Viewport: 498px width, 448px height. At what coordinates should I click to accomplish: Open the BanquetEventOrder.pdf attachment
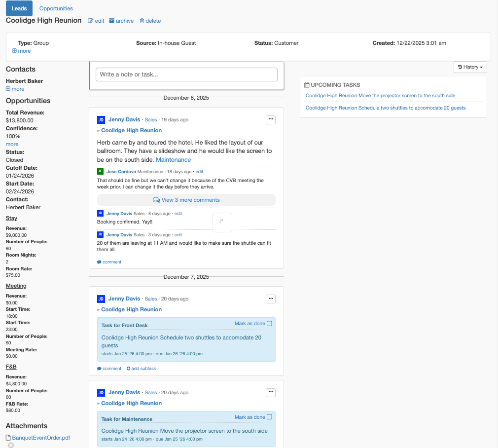(x=41, y=438)
